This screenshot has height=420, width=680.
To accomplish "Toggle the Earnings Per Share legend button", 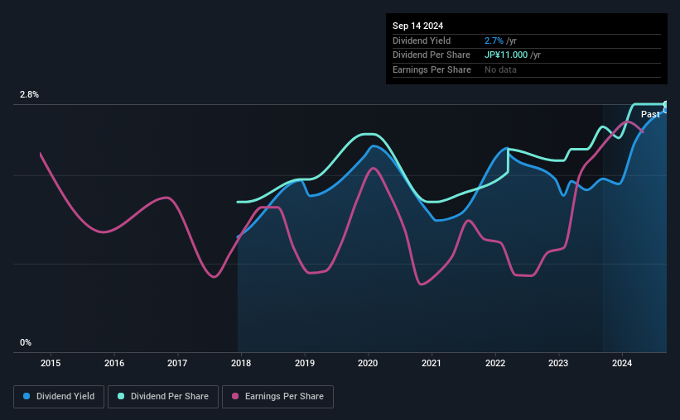I will [277, 397].
